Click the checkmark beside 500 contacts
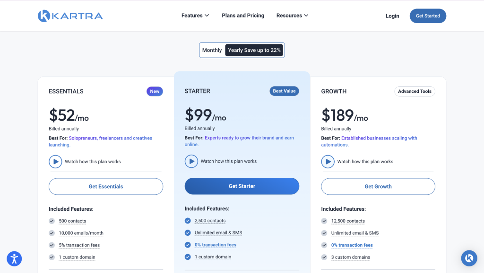Viewport: 484px width, 273px height. [52, 221]
